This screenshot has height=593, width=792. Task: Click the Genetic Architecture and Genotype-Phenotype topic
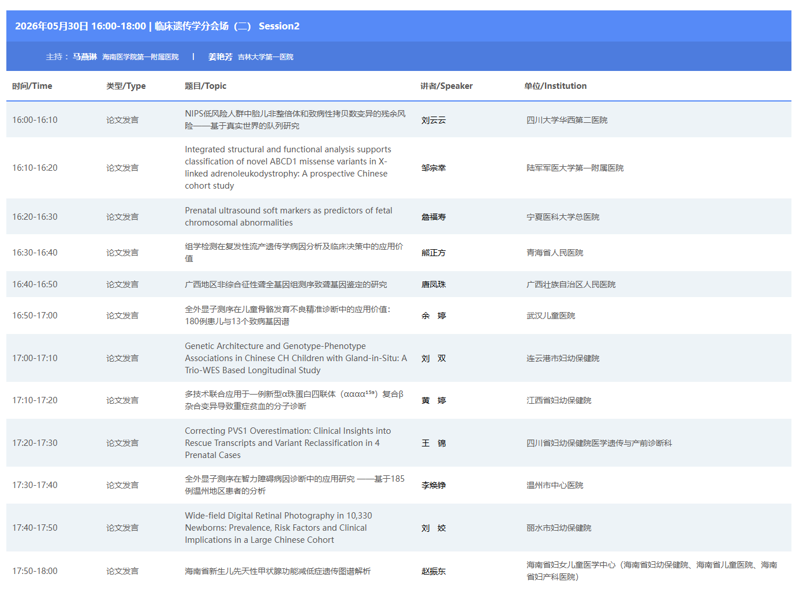(x=296, y=358)
